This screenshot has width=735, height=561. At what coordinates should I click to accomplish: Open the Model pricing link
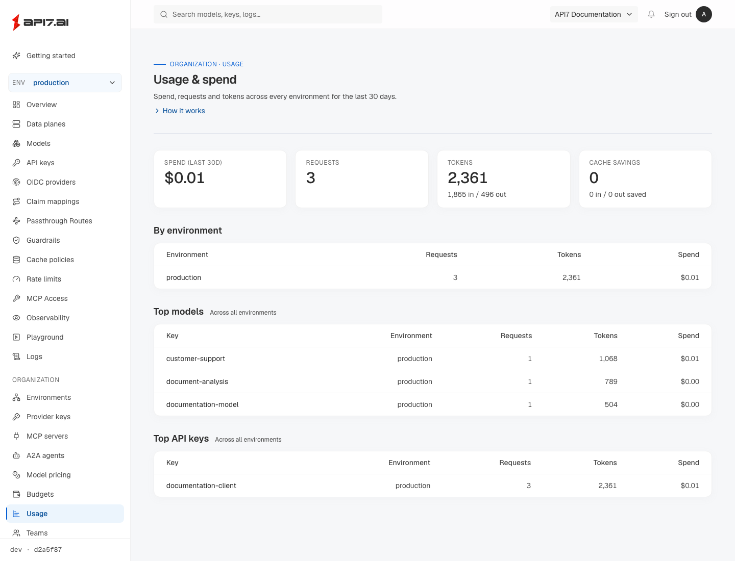tap(65, 475)
